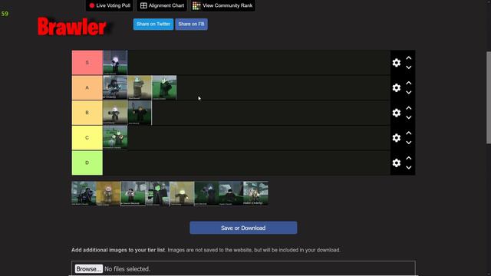491x276 pixels.
Task: Pick the sixth unranked thumbnail with dark green background
Action: pyautogui.click(x=206, y=193)
